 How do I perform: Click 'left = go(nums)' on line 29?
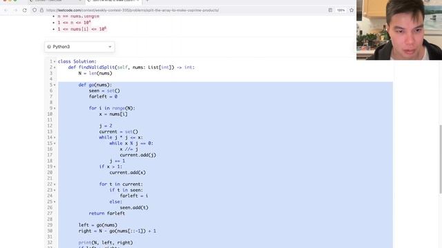[98, 225]
